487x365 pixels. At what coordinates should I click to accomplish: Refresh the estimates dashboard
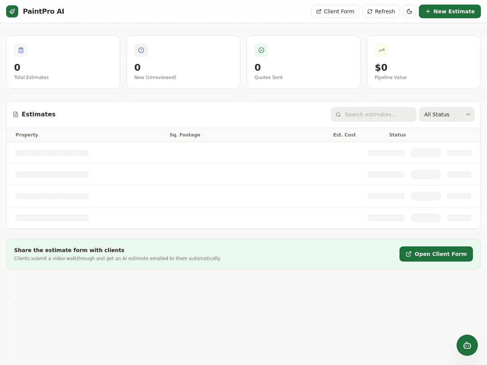[381, 11]
